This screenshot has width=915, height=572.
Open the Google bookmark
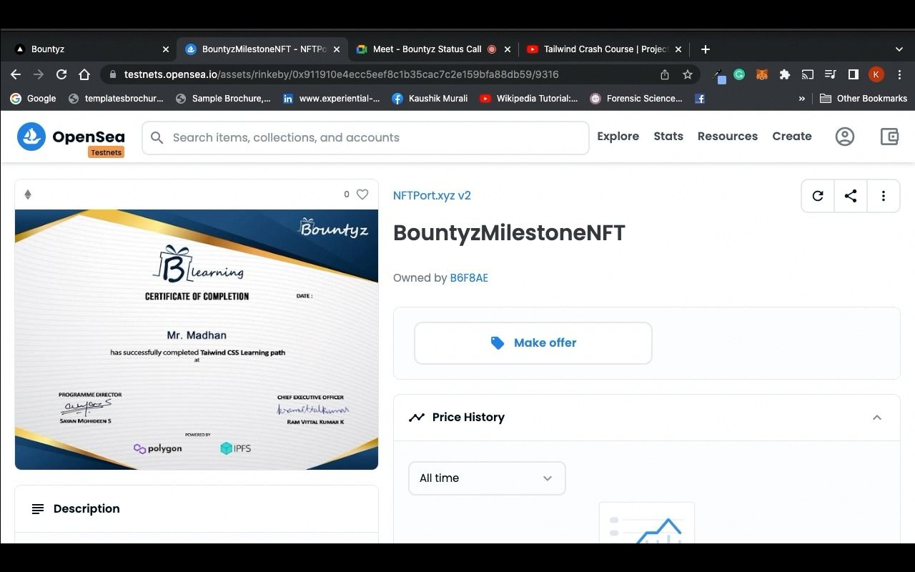coord(33,99)
